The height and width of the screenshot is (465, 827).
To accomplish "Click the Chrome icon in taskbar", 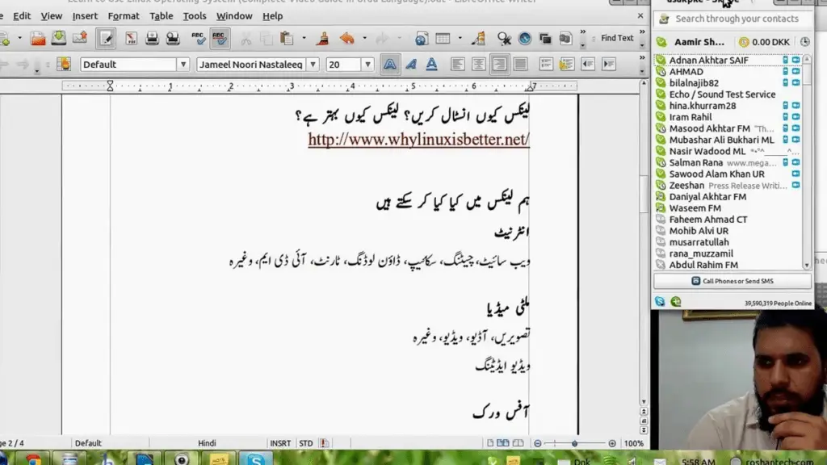I will [x=32, y=459].
